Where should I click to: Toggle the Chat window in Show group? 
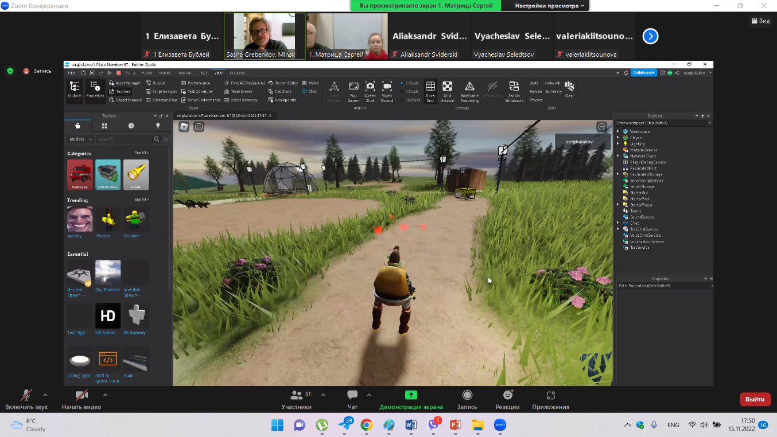309,91
